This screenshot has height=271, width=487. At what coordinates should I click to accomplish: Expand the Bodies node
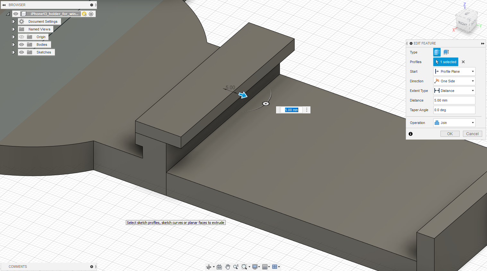pos(13,45)
